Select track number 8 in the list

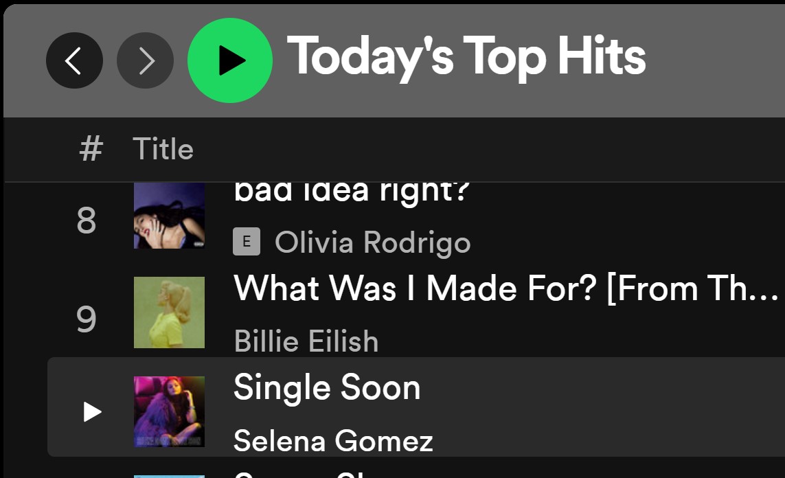coord(87,220)
